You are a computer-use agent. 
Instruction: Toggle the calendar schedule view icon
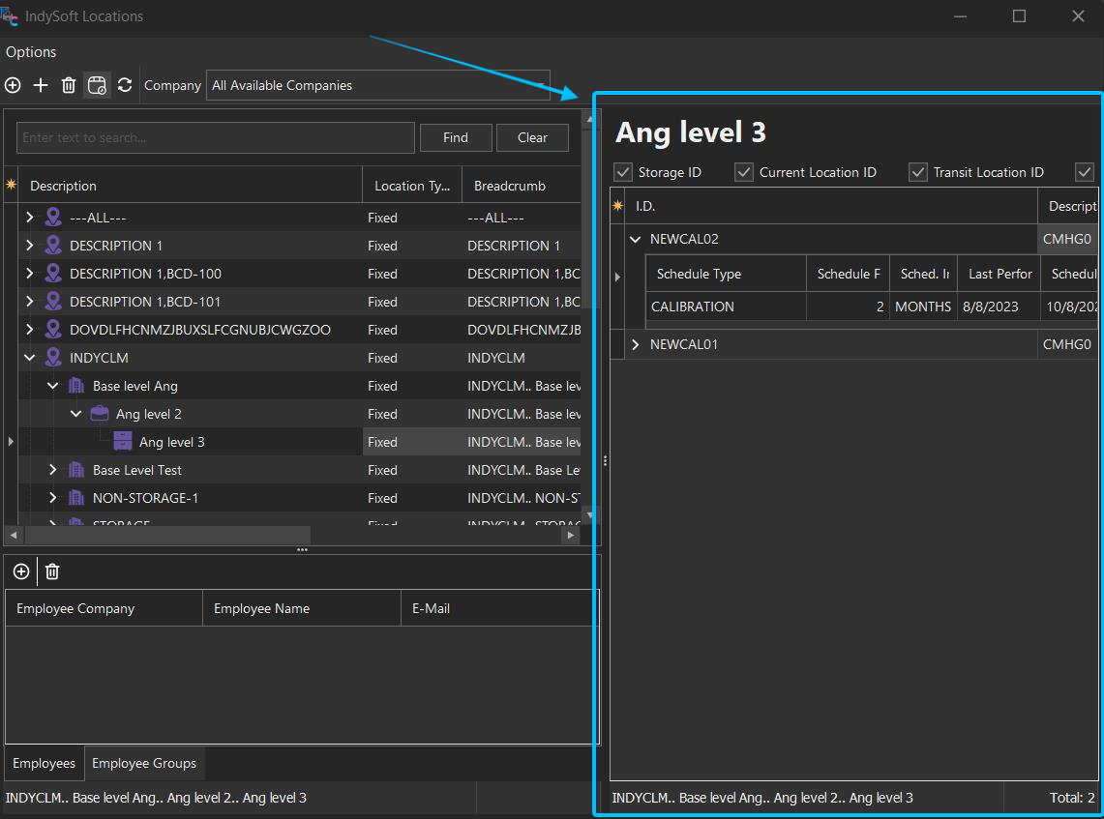click(97, 85)
